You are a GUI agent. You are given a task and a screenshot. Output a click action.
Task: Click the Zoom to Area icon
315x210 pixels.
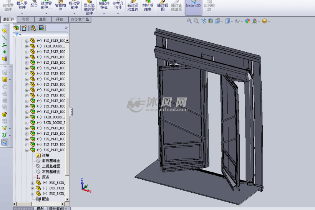196,21
